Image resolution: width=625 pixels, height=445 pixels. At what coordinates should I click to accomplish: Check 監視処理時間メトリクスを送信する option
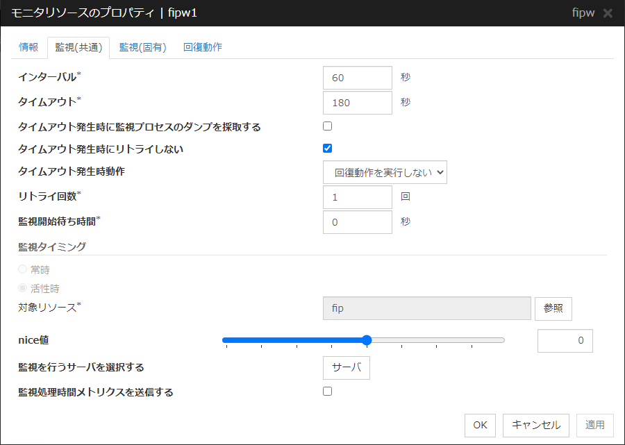[x=327, y=391]
